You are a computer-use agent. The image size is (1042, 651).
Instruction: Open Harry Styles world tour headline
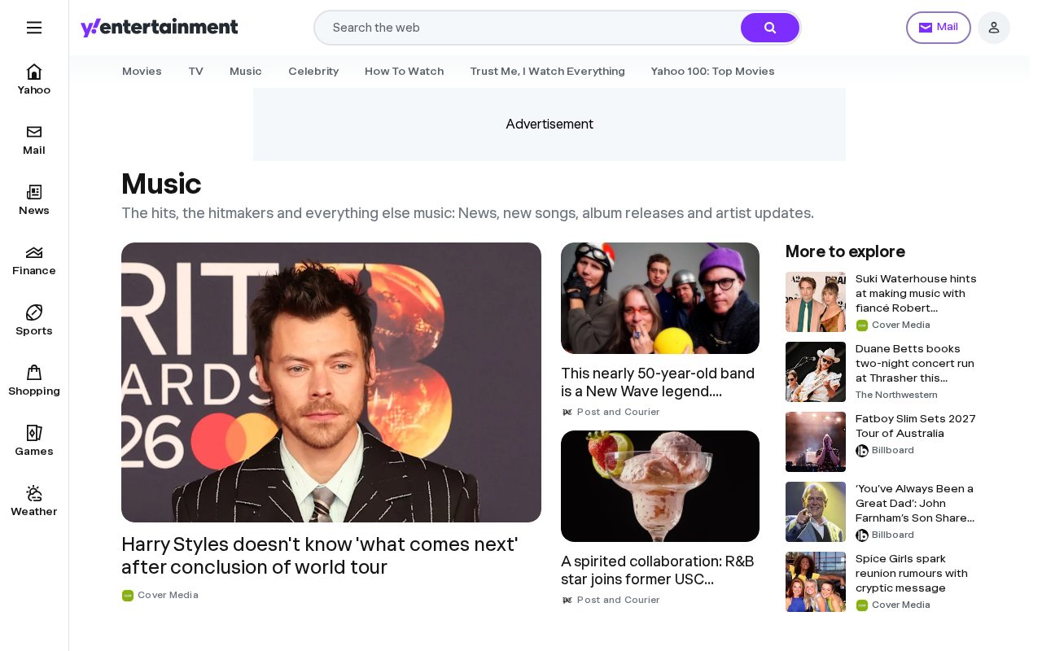coord(320,556)
